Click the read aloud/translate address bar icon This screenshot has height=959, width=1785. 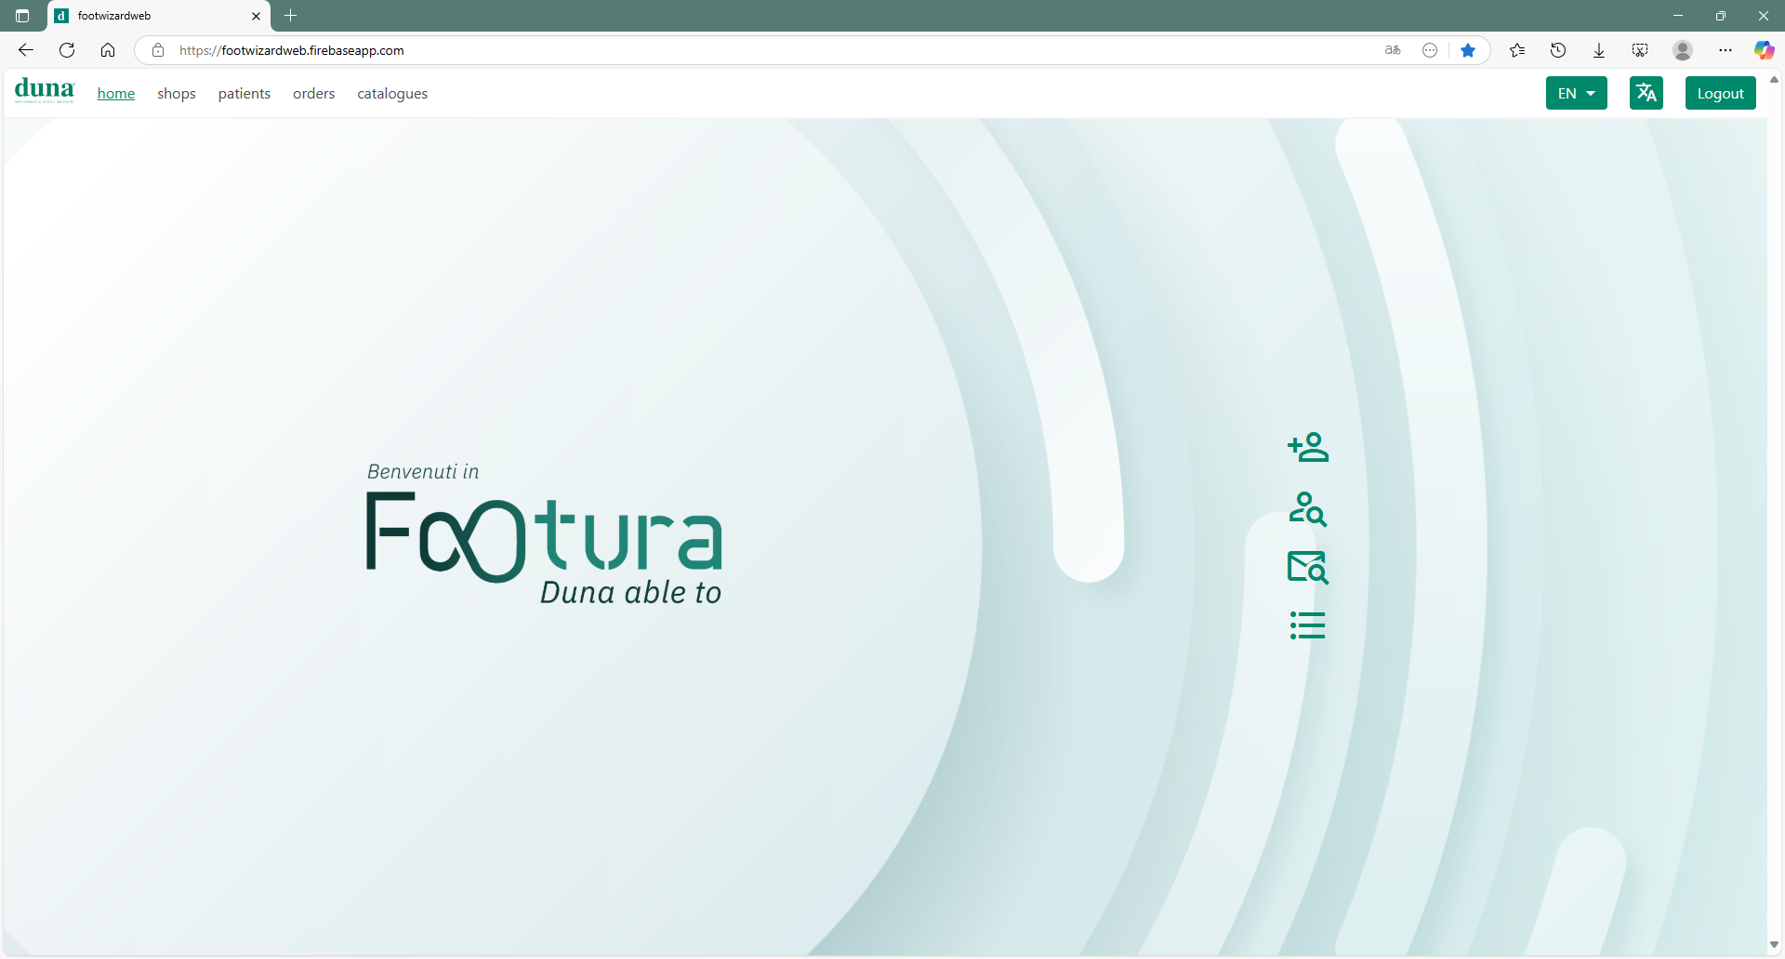coord(1393,50)
